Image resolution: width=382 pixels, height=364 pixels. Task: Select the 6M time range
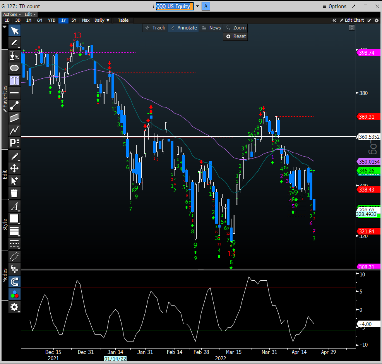(x=40, y=20)
